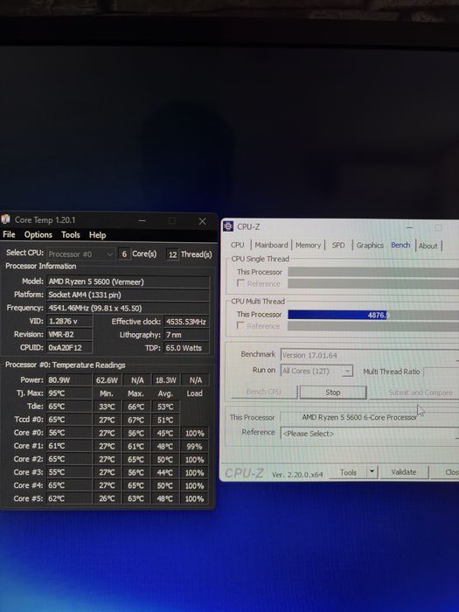
Task: Click the CPU Multi Thread score bar
Action: tap(373, 315)
